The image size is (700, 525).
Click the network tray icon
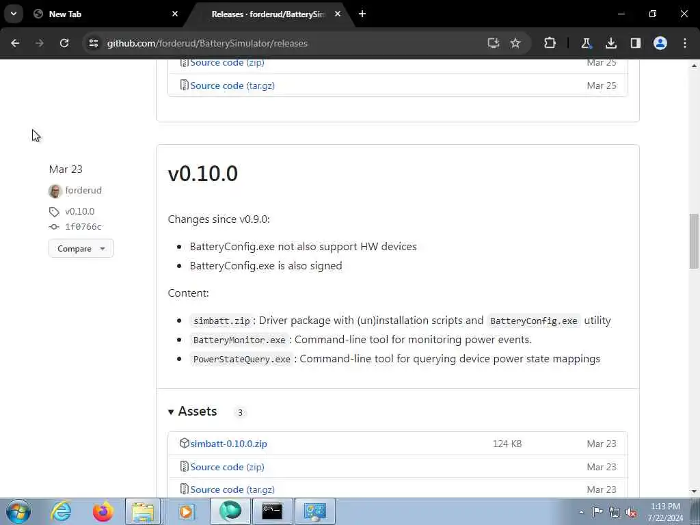pos(615,511)
